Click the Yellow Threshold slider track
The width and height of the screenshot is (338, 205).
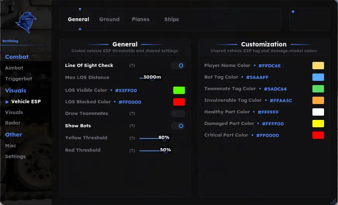pyautogui.click(x=155, y=138)
